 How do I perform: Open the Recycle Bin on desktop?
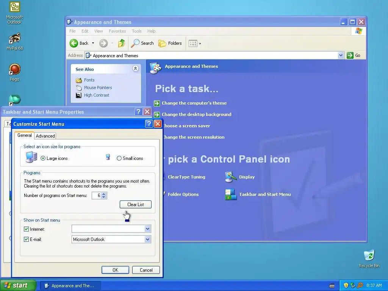pos(369,259)
